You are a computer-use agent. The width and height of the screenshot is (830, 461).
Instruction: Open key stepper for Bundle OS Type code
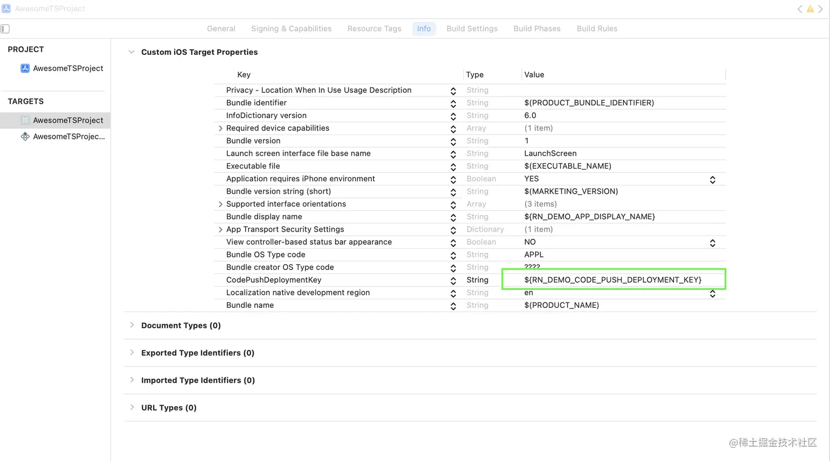[x=453, y=255]
